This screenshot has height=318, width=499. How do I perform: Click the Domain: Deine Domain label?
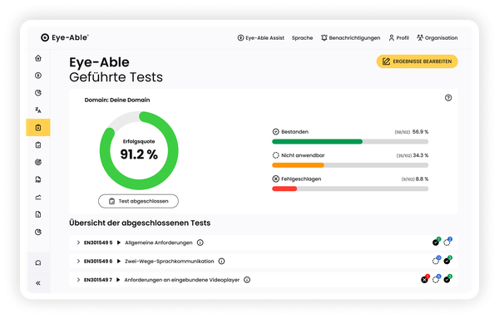pyautogui.click(x=117, y=100)
